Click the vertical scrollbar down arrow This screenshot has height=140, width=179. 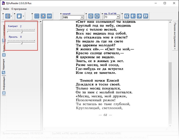click(x=170, y=126)
